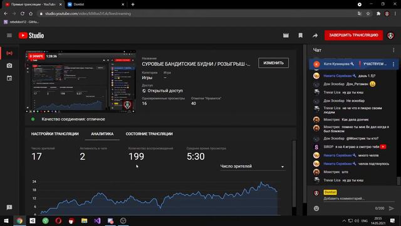This screenshot has width=401, height=226.
Task: Open options on pinned Катя Кузнецова message
Action: tap(393, 64)
